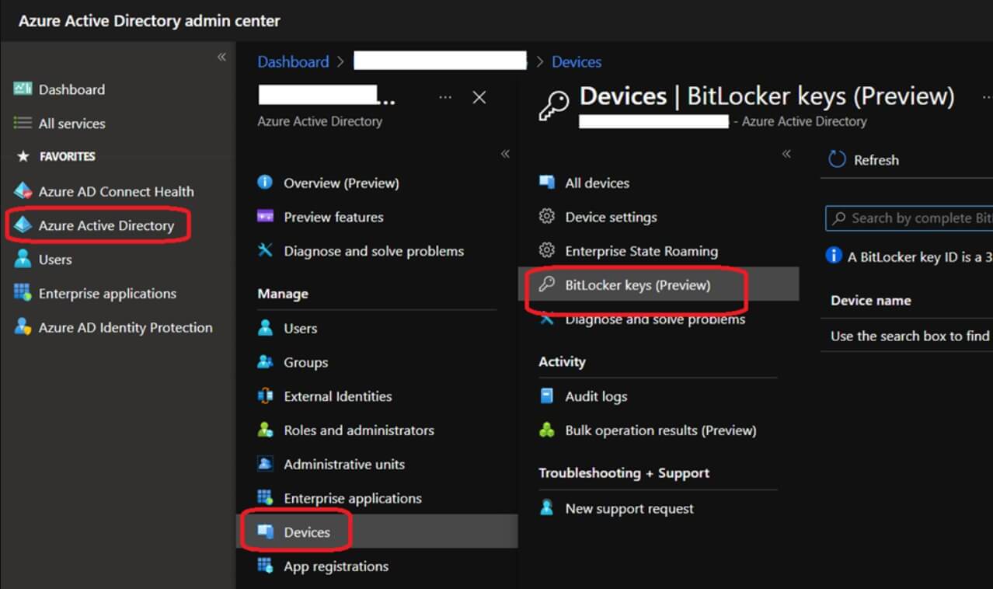Screen dimensions: 993x589
Task: Click the Groups icon under Manage
Action: point(268,362)
